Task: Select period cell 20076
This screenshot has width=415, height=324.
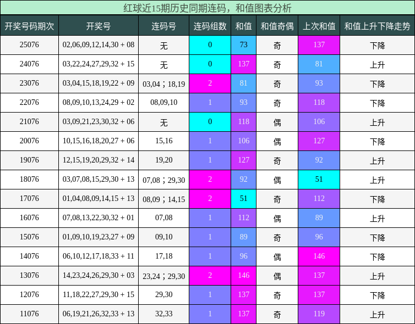Action: coord(29,141)
